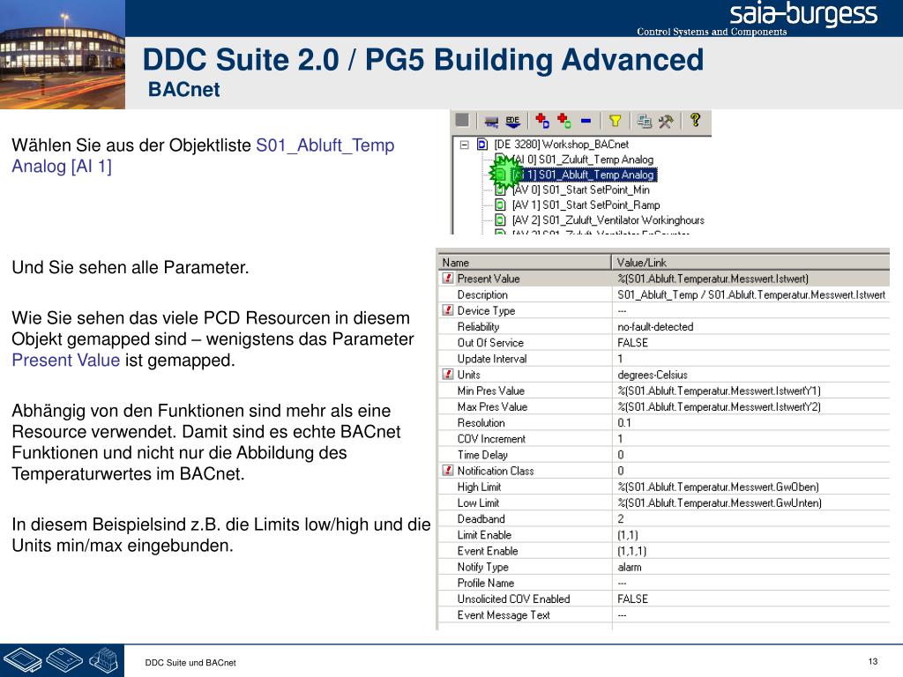Click the Name column header
The width and height of the screenshot is (903, 677).
pos(524,263)
